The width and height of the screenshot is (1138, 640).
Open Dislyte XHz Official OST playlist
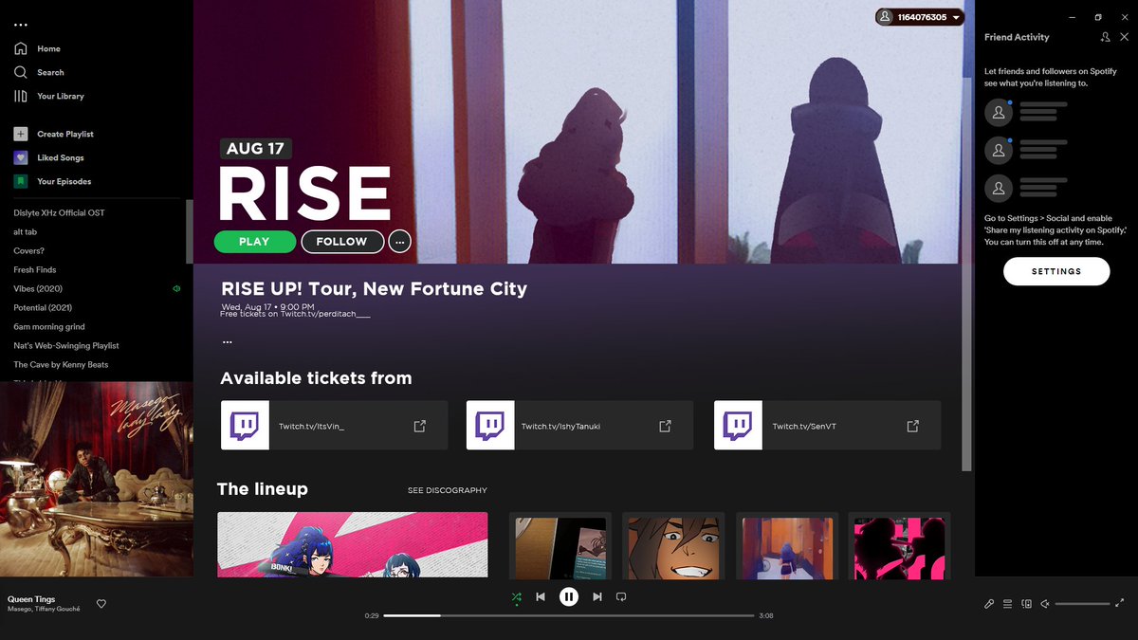tap(59, 212)
